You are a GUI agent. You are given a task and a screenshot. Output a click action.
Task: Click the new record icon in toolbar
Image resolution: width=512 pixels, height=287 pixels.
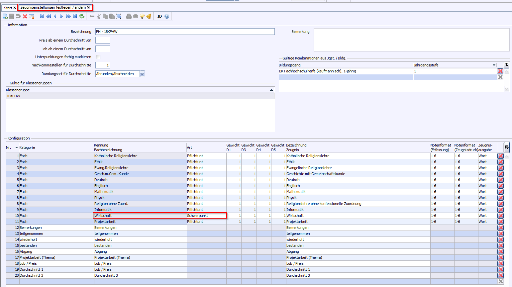coord(5,16)
